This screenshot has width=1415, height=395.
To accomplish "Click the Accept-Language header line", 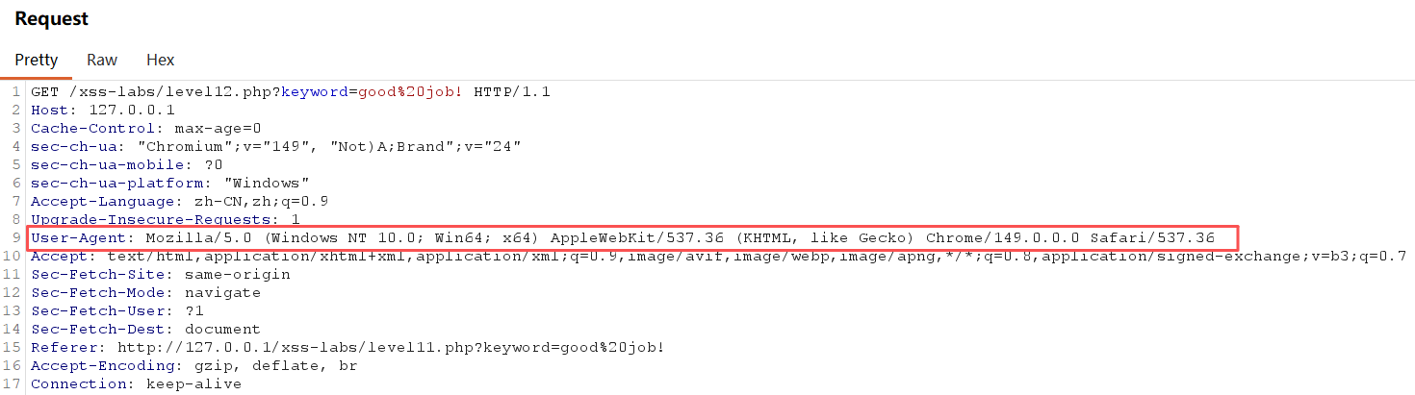I will click(179, 202).
